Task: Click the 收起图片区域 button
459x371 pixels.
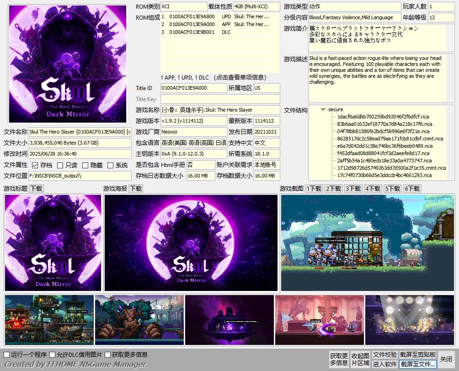Action: (x=360, y=359)
